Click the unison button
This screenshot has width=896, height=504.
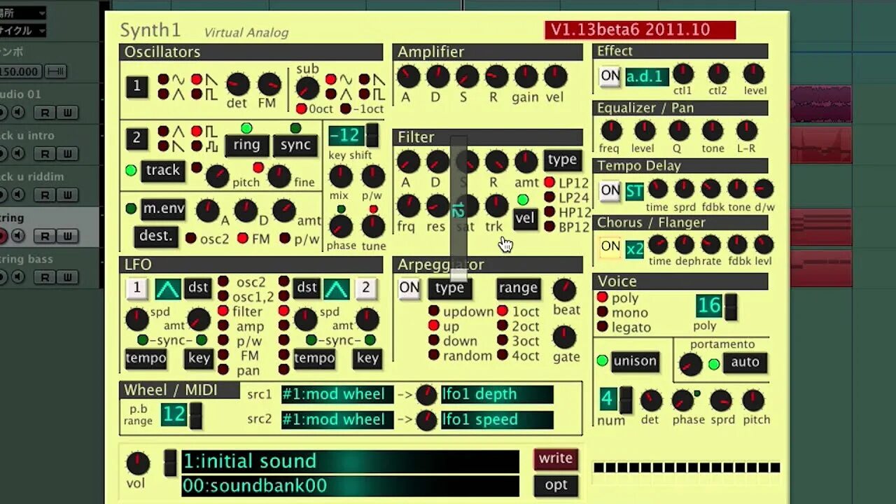(635, 361)
